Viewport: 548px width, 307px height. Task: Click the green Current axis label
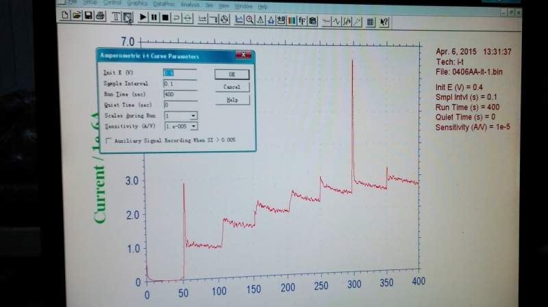[x=99, y=168]
